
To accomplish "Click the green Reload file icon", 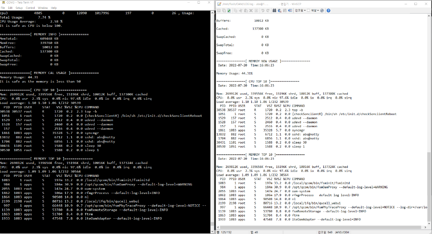I will point(229,11).
